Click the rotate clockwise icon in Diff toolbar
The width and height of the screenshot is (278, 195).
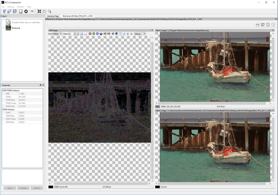click(x=128, y=34)
